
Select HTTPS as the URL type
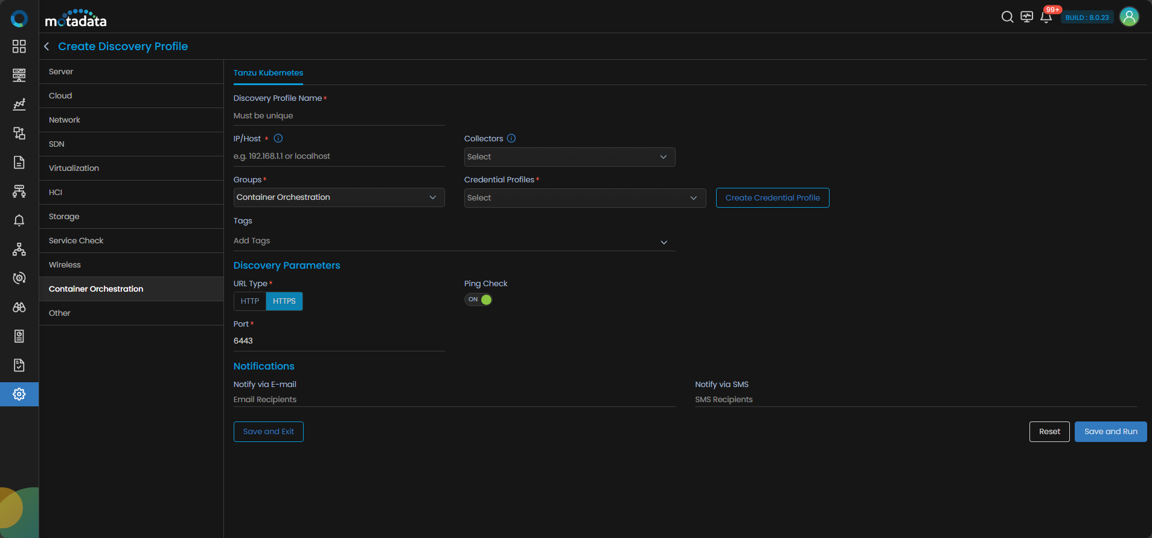(x=284, y=301)
